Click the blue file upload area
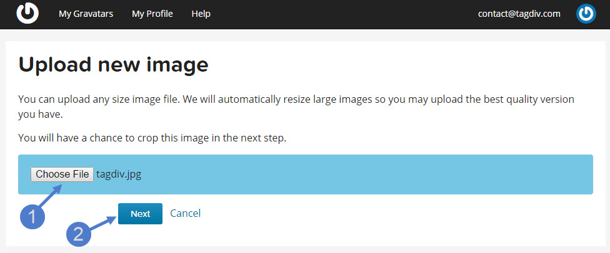Viewport: 610px width, 253px height. point(306,174)
